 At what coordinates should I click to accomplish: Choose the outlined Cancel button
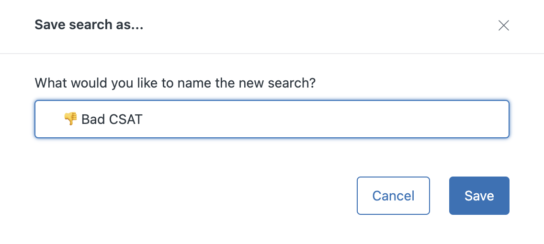(393, 196)
